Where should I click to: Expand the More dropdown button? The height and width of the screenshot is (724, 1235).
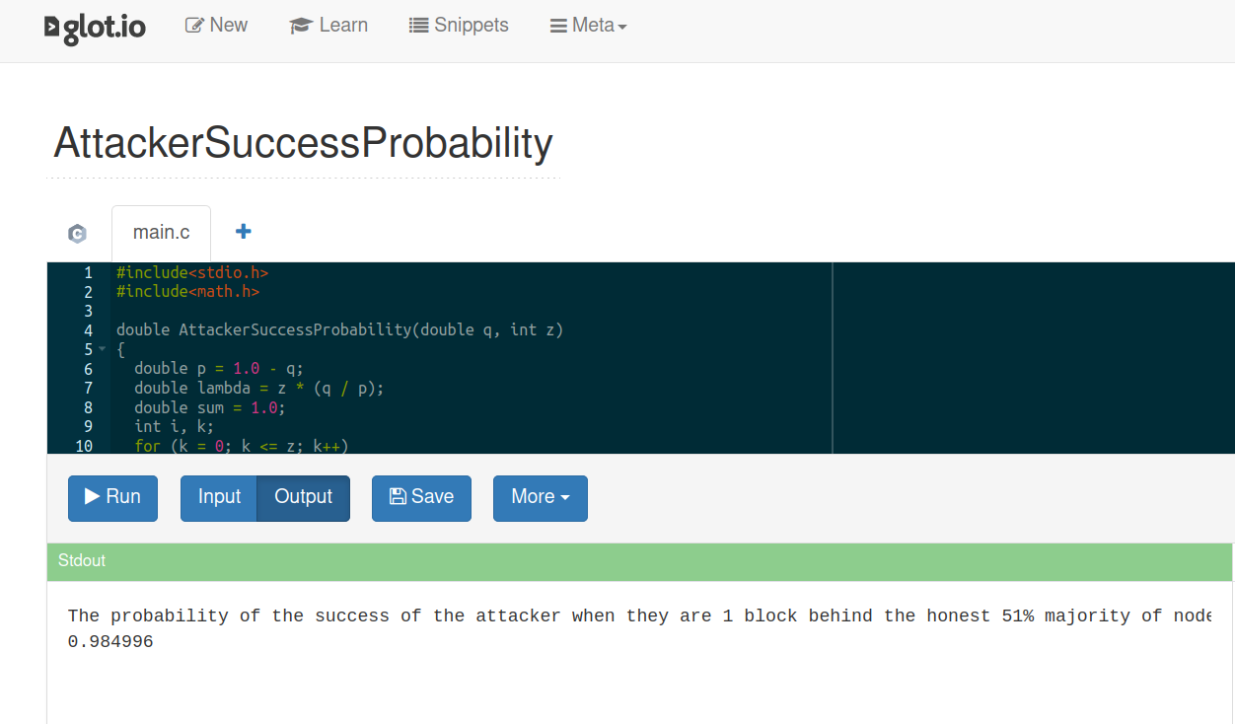540,497
